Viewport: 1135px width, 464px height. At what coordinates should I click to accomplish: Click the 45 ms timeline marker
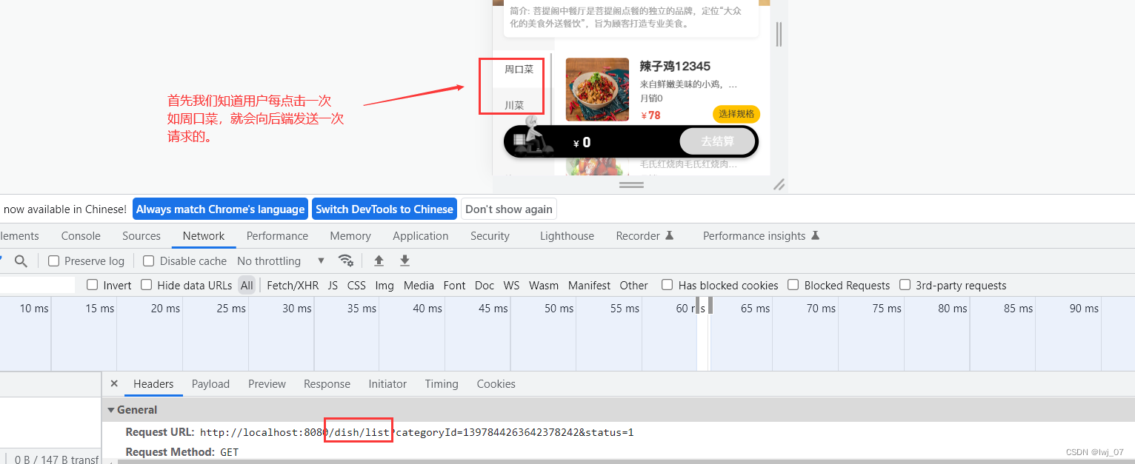click(493, 308)
